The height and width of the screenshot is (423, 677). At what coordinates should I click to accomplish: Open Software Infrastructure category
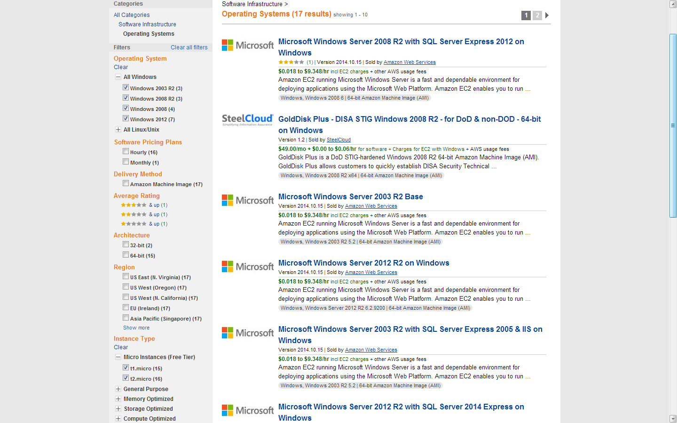(147, 24)
